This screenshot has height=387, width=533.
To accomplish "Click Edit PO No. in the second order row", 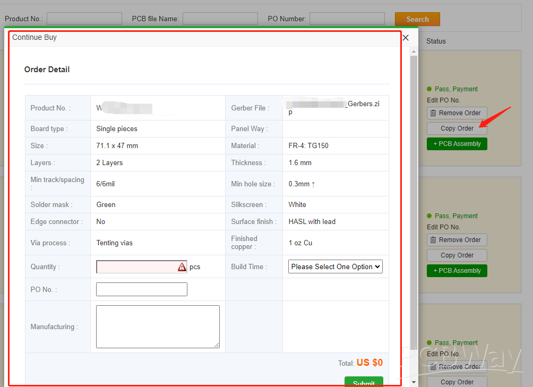I will [x=443, y=227].
